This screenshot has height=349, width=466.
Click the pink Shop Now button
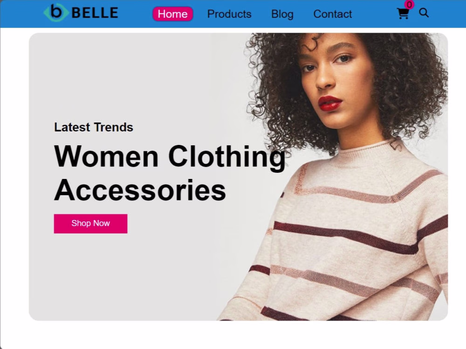click(91, 224)
